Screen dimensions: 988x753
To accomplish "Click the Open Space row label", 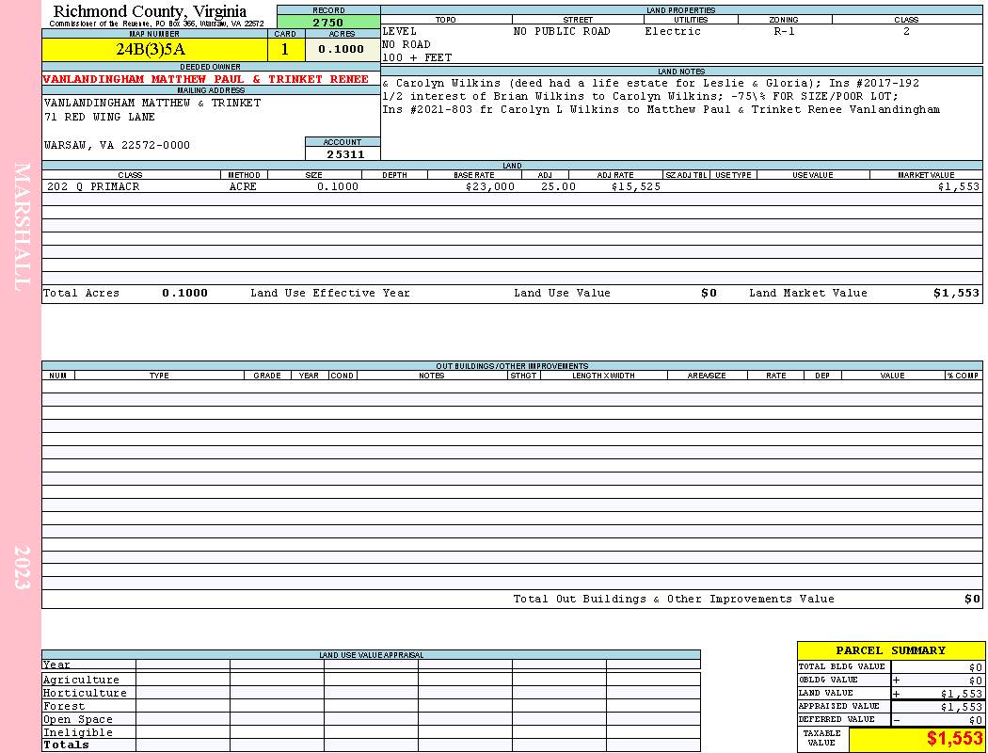I will [77, 720].
